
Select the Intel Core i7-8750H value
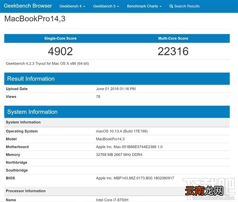(112, 200)
